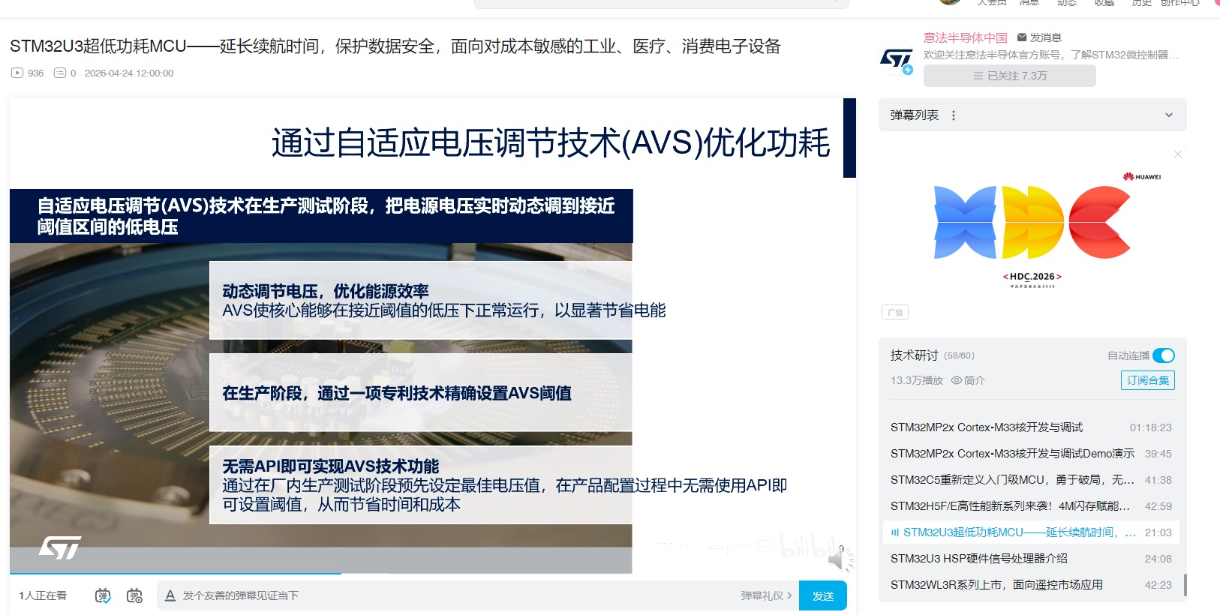Click the playlist scrollbar in 技术研讨
Screen dimensions: 1220x615
pos(1185,585)
